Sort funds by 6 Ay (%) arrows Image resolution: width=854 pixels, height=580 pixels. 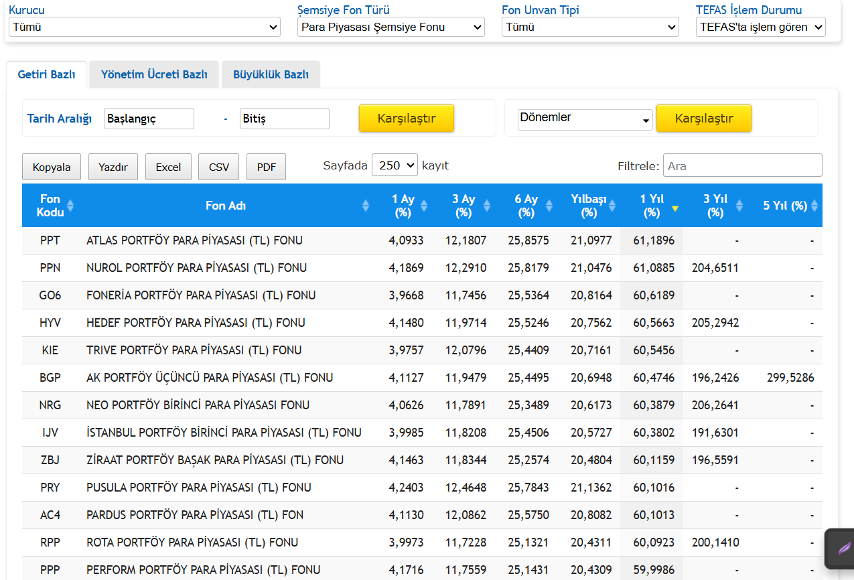pos(550,206)
